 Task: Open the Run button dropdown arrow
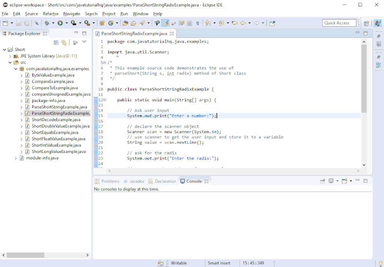point(66,23)
